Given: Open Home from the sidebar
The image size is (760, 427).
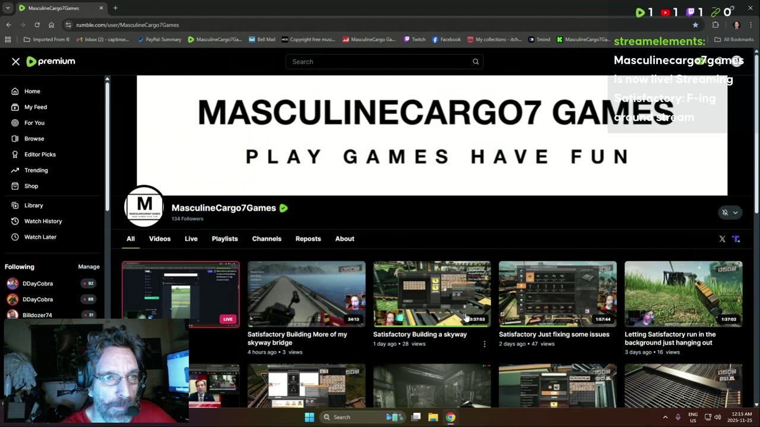Looking at the screenshot, I should click(x=32, y=91).
